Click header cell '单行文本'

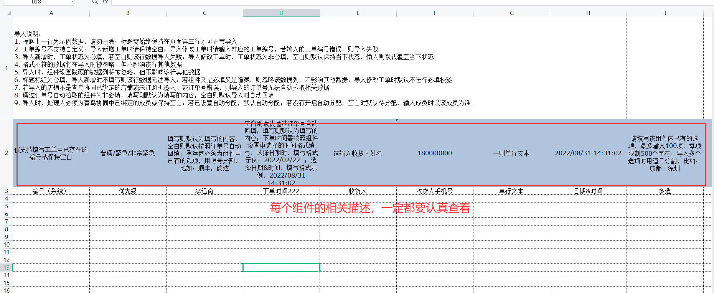click(511, 191)
